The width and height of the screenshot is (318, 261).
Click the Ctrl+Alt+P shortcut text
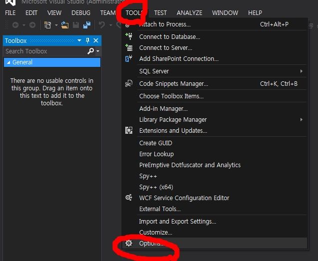click(274, 24)
